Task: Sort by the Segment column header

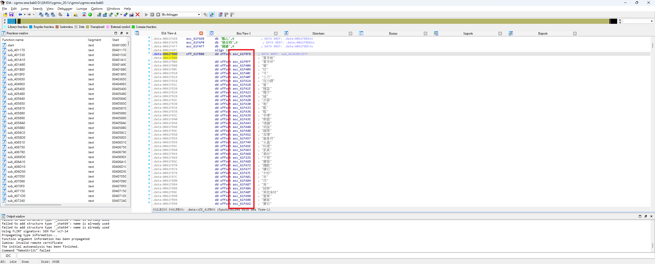Action: (99, 40)
